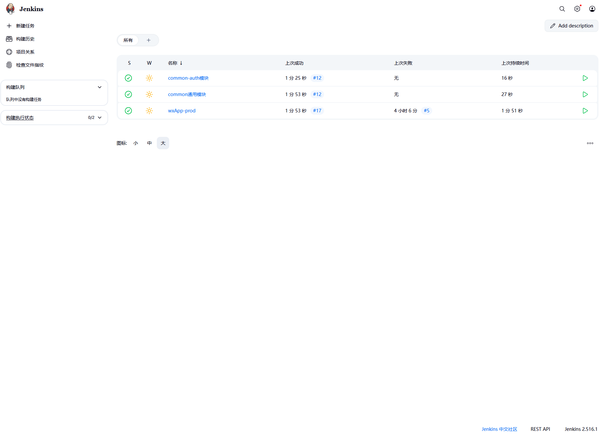Screen dimensions: 605x438
Task: Click the Add description button
Action: (x=571, y=26)
